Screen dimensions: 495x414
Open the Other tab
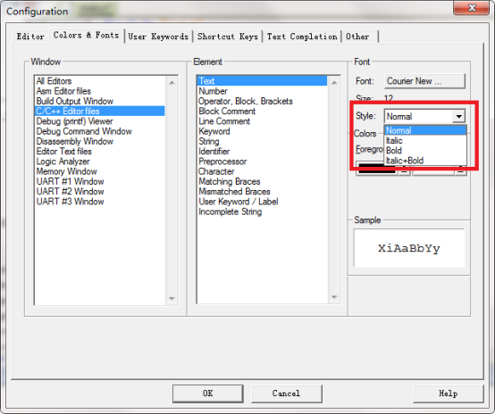tap(359, 37)
